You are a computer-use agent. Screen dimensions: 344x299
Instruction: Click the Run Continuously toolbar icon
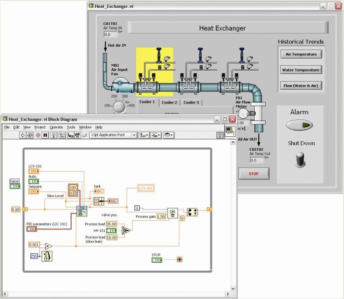(x=30, y=135)
